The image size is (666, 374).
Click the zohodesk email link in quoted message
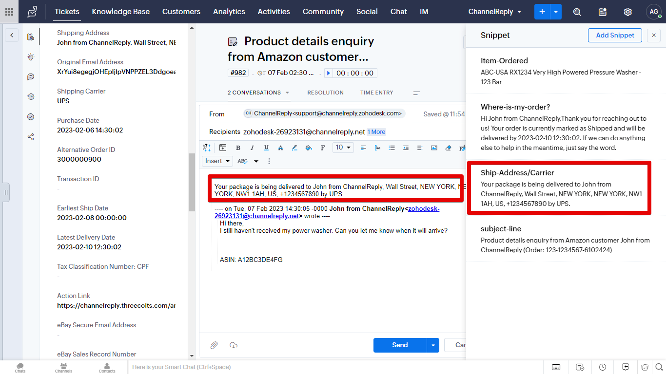pos(327,212)
